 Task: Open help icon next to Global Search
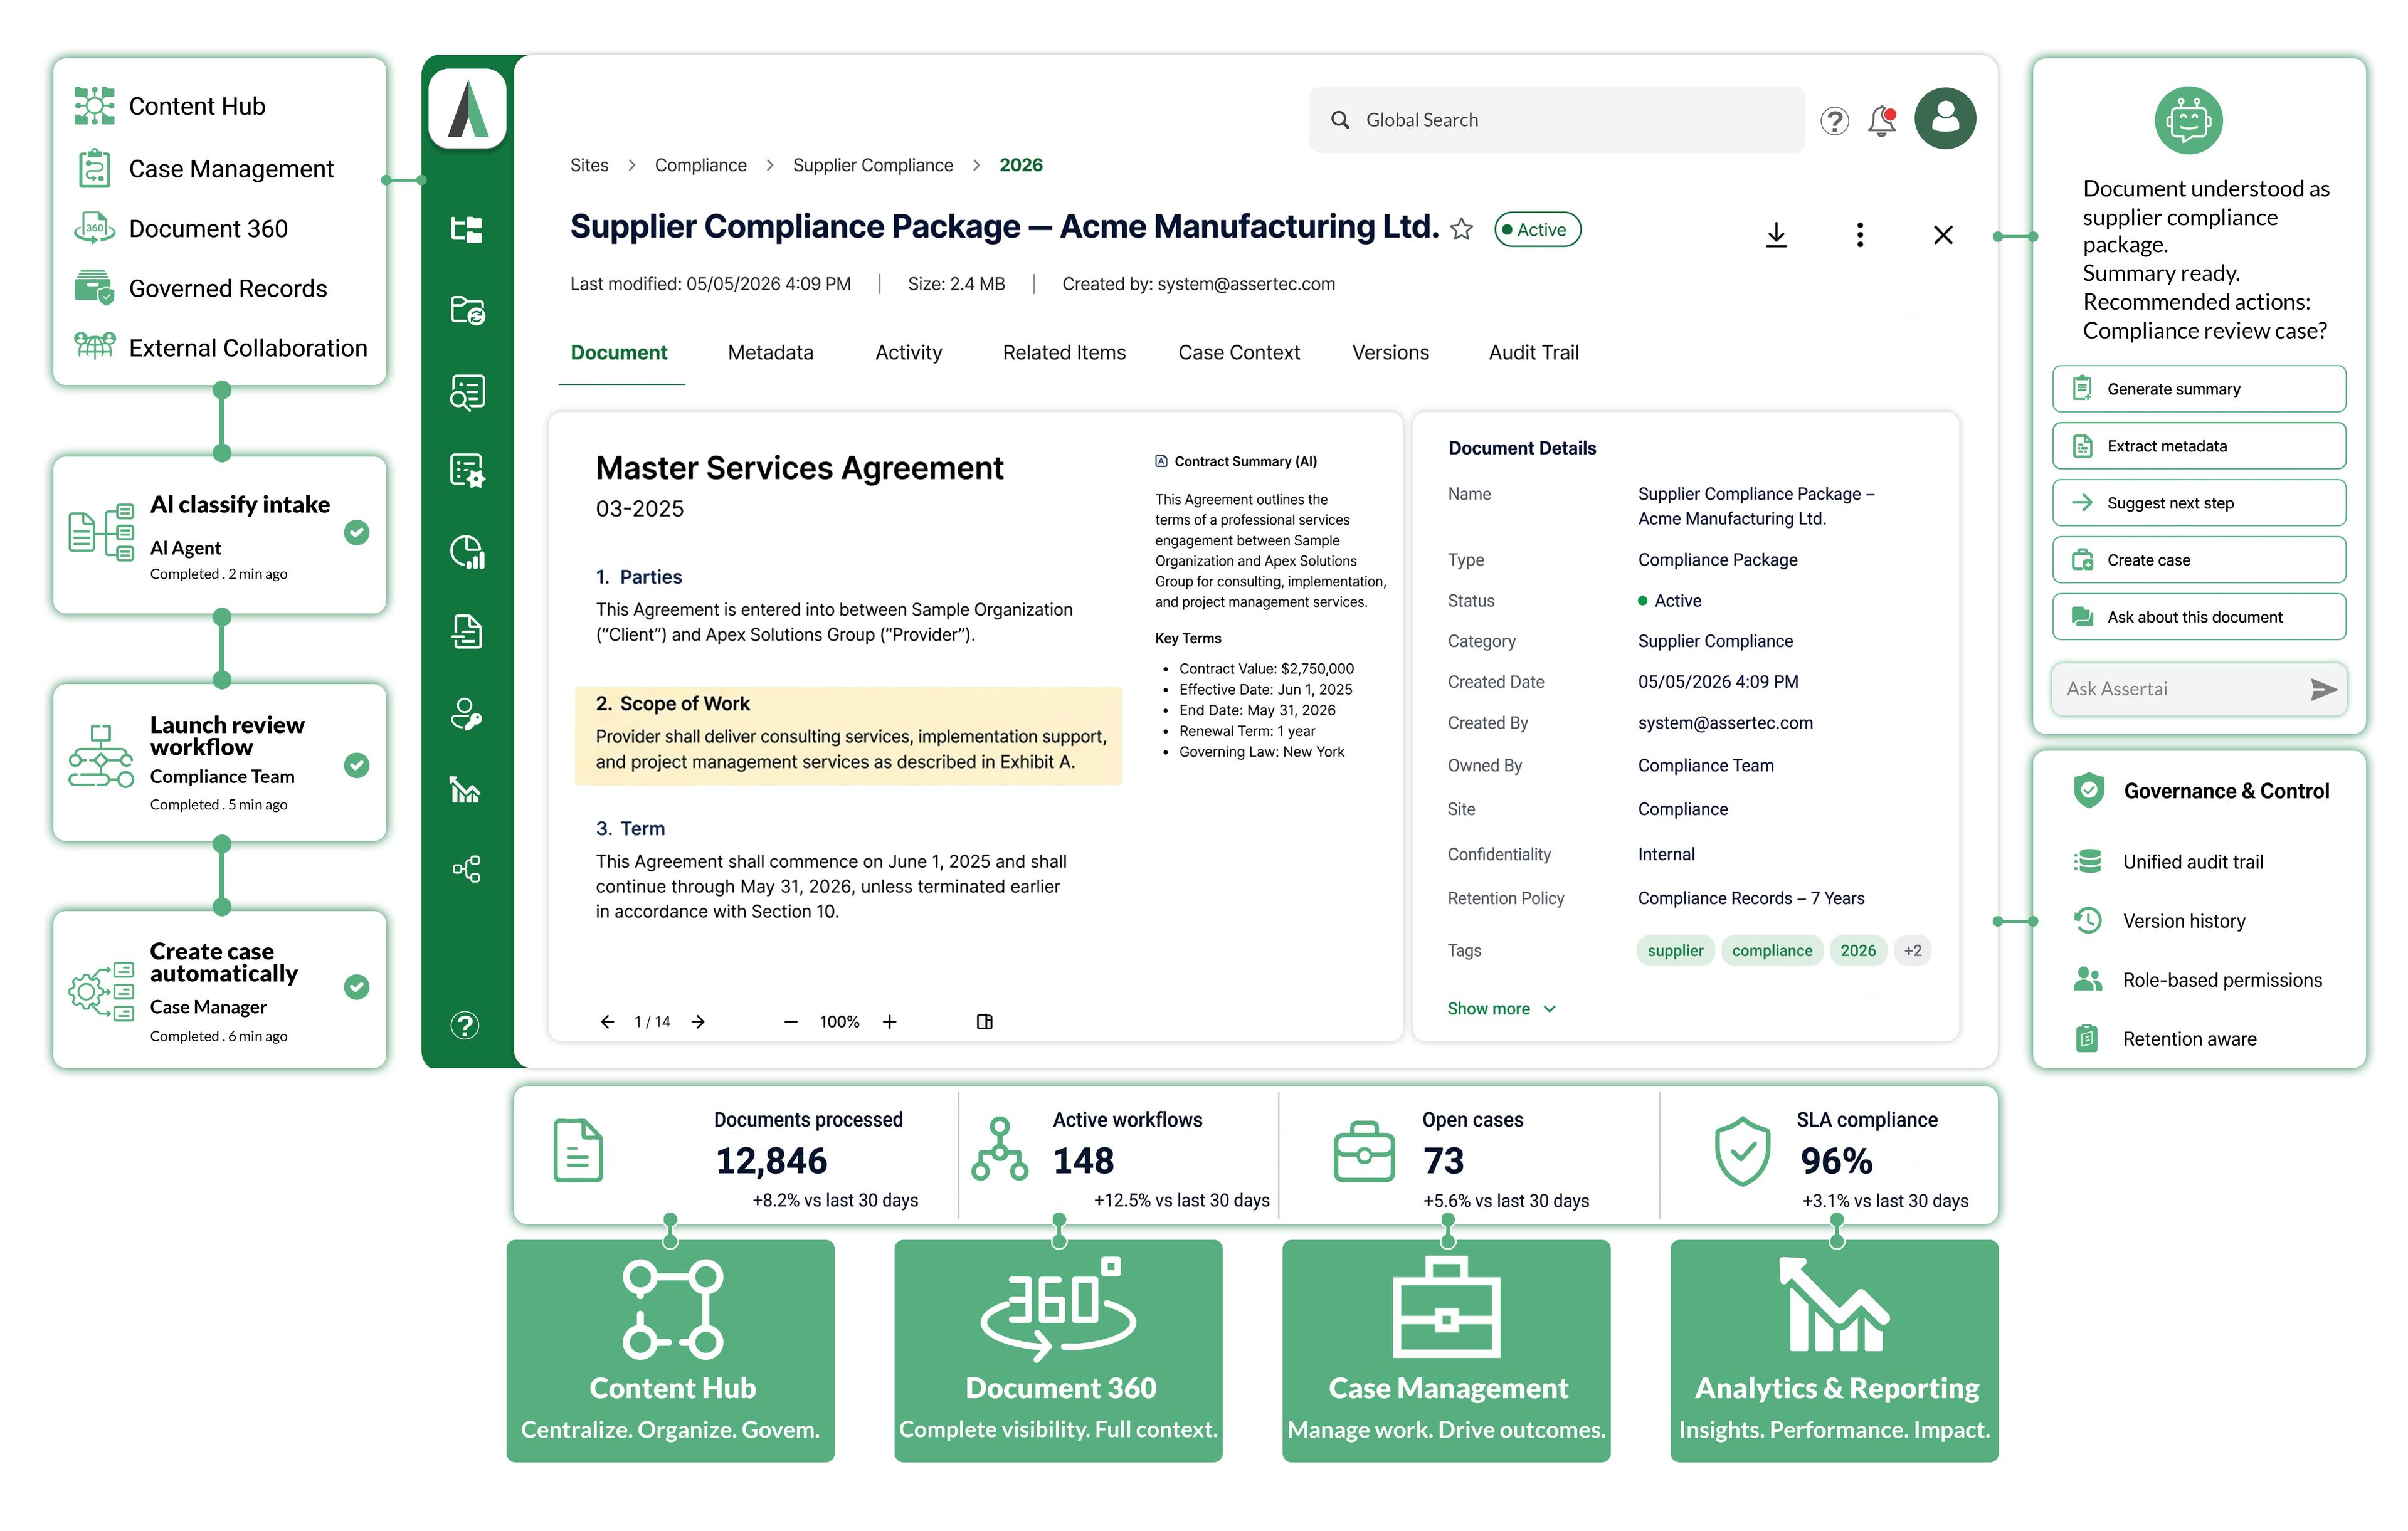[1834, 121]
